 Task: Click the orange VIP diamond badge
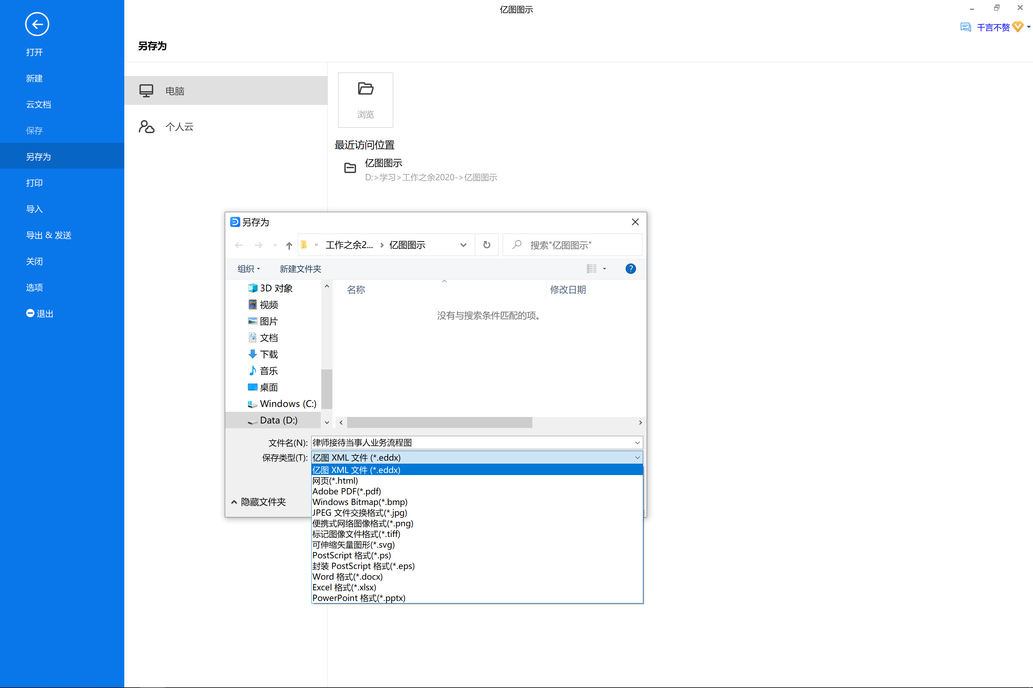tap(1018, 27)
